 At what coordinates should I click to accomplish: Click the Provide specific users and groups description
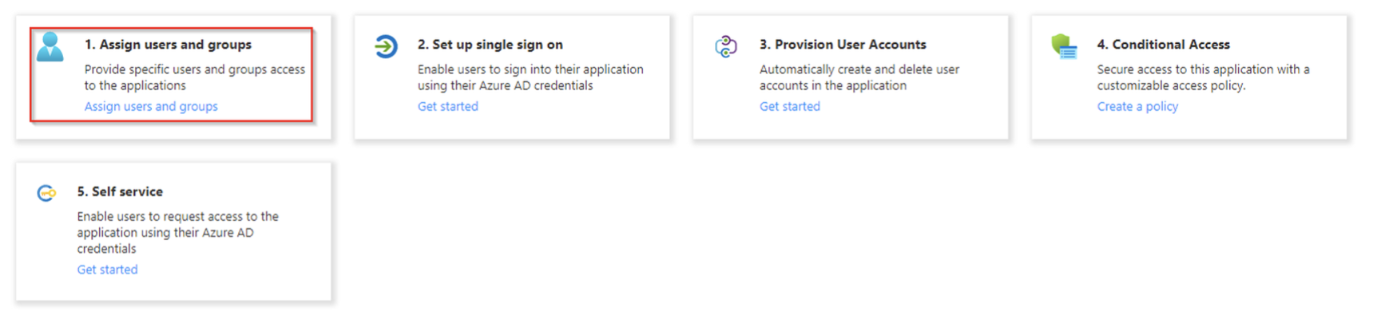[195, 77]
